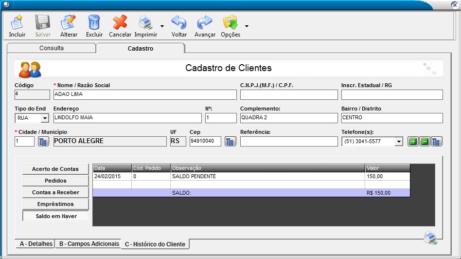Click the Salvar floppy disk icon
This screenshot has height=259, width=461.
pos(43,22)
